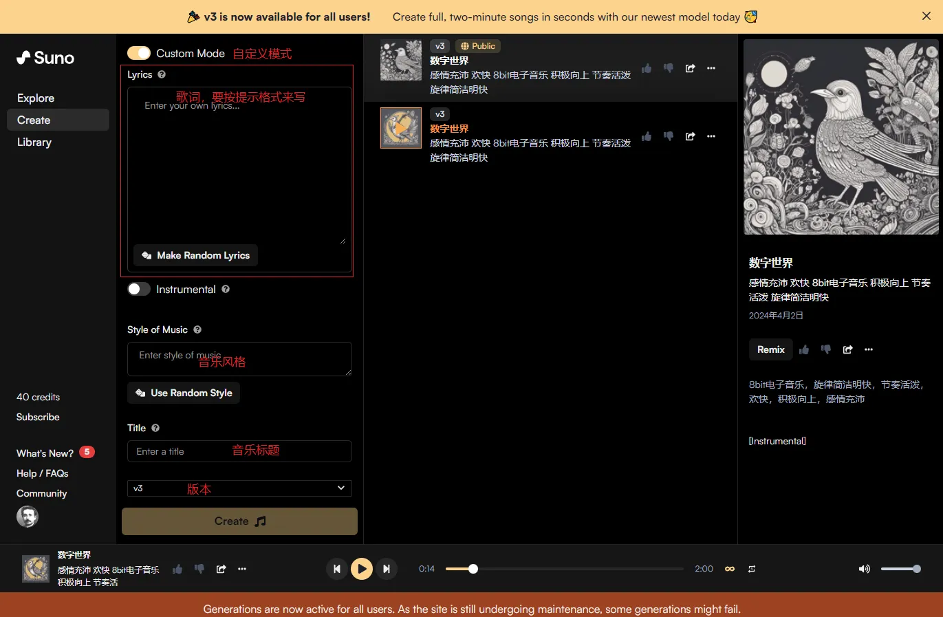Open more options beside the Remix button
Viewport: 943px width, 617px height.
[x=869, y=349]
